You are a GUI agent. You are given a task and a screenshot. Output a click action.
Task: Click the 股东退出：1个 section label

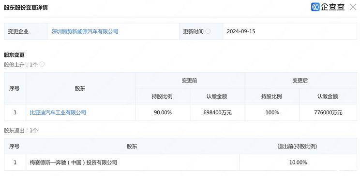tap(21, 131)
